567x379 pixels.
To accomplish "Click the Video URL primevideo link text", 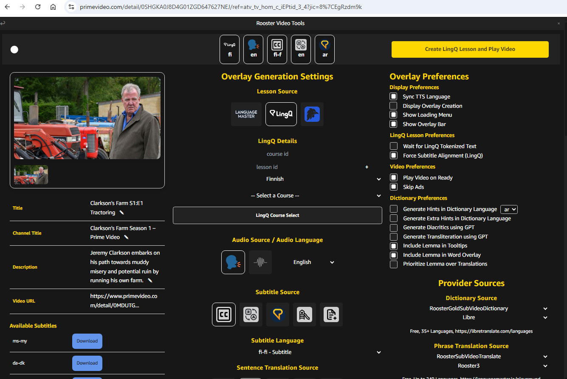I will pyautogui.click(x=124, y=301).
